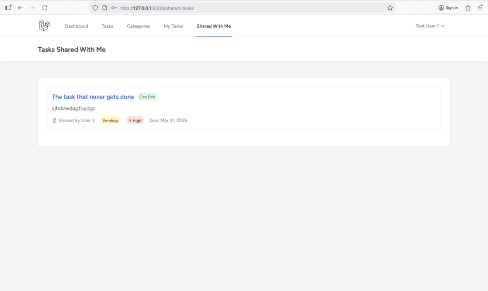Open the Tasks navigation tab
The image size is (488, 291).
pyautogui.click(x=107, y=26)
